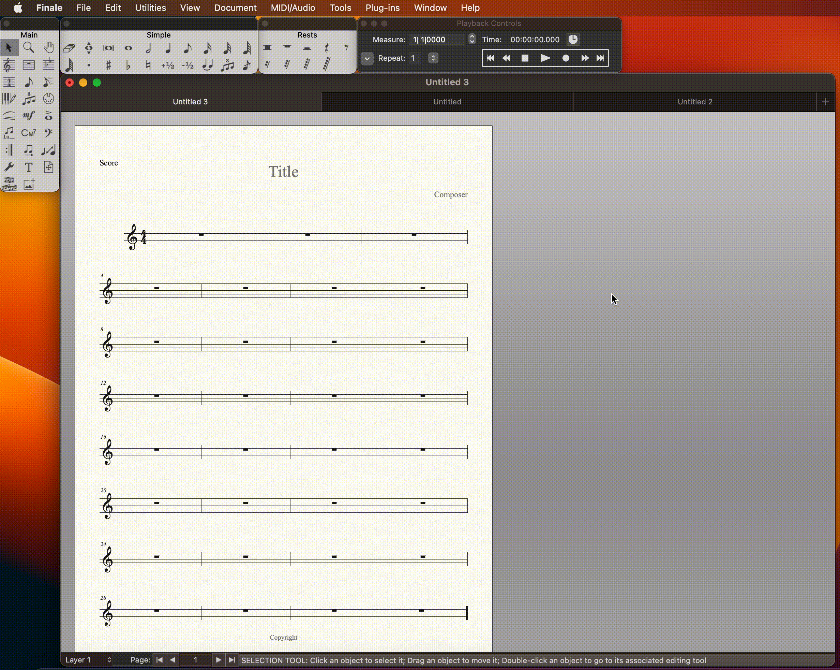Pick the Hand Grabber tool
Image resolution: width=840 pixels, height=670 pixels.
pyautogui.click(x=48, y=47)
